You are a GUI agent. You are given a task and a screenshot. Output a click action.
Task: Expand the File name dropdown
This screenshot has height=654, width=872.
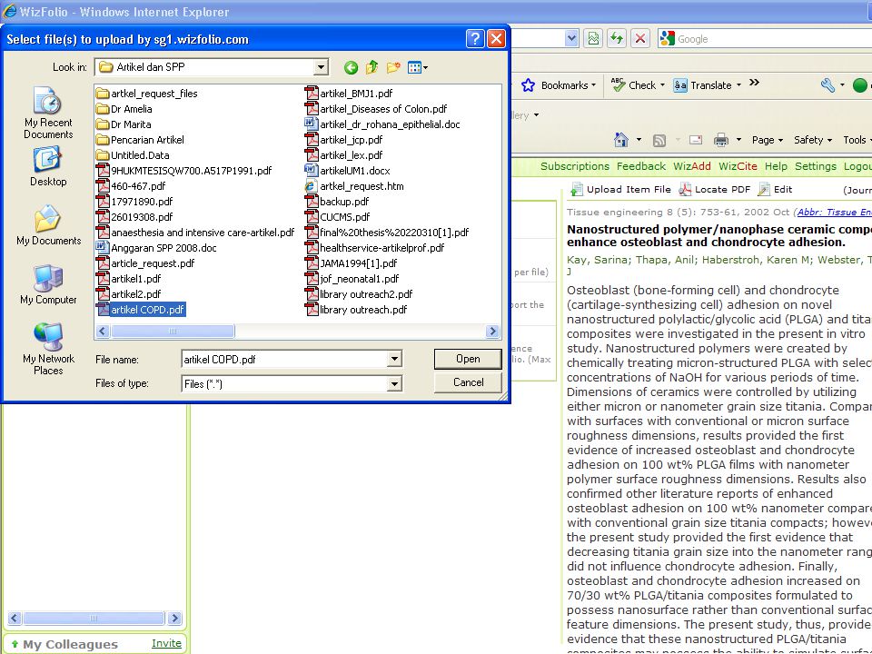click(394, 360)
